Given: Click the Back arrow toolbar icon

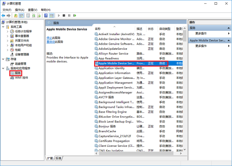Looking at the screenshot, I should coord(3,16).
